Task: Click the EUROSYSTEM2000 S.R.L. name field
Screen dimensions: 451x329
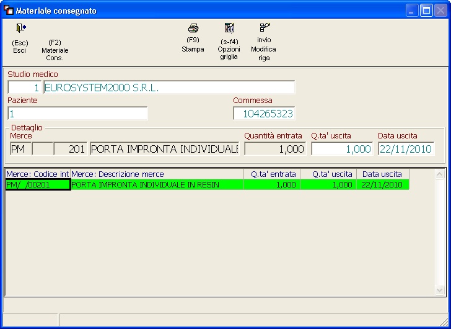Action: pos(169,88)
